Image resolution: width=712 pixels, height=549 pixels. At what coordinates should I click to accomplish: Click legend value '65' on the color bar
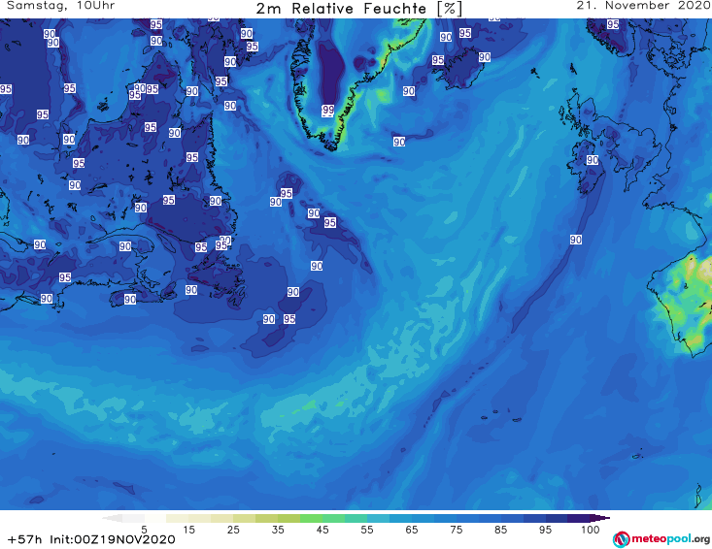(412, 530)
